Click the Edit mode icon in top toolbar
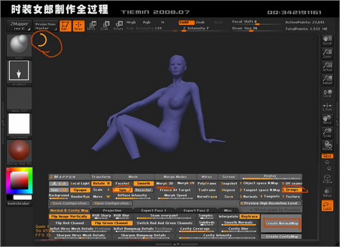340x247 pixels. 65,26
